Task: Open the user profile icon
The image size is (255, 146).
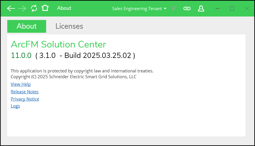Action: (x=201, y=8)
